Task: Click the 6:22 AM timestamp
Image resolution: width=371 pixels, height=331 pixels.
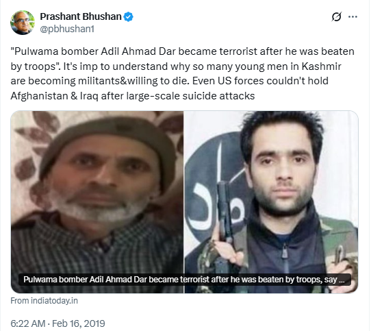Action: point(28,323)
